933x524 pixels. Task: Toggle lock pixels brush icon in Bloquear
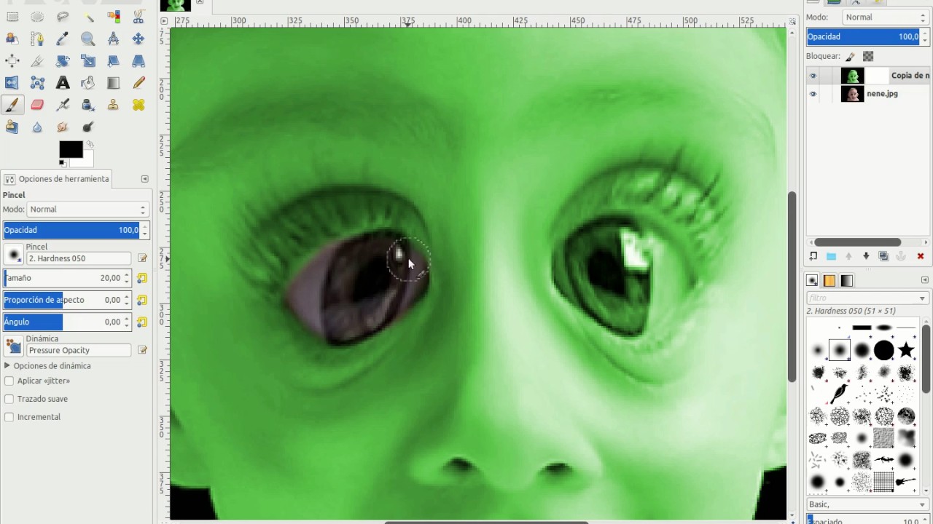pyautogui.click(x=851, y=56)
